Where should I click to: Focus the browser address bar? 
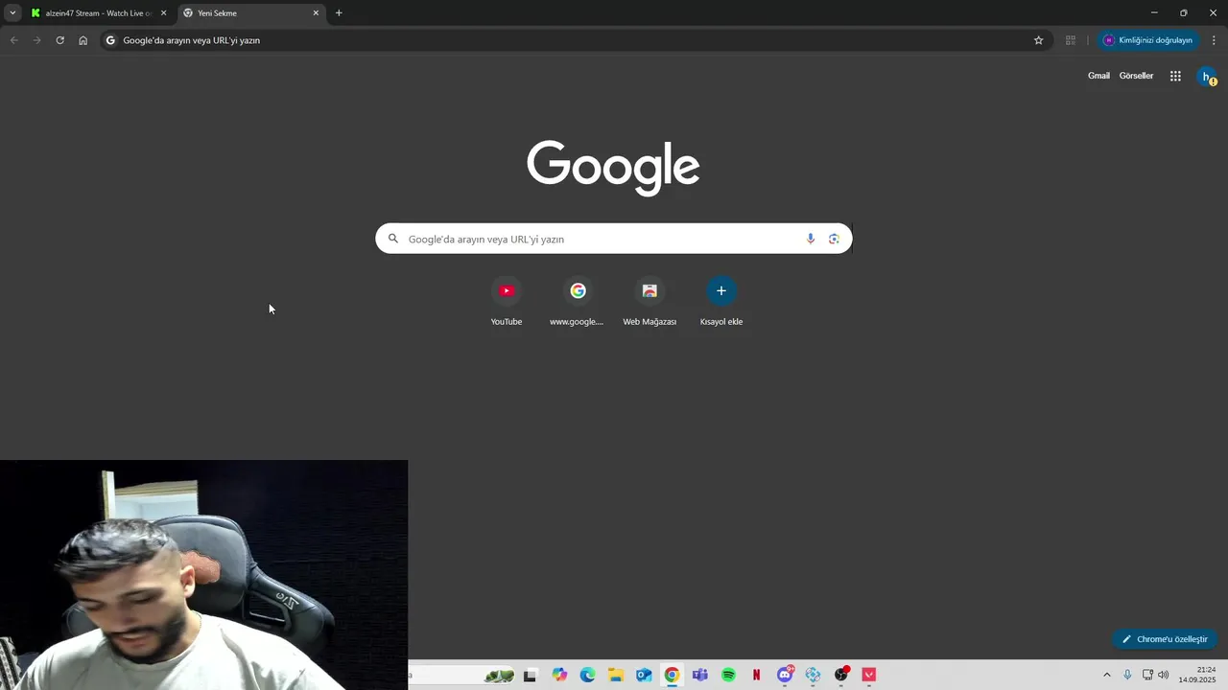pyautogui.click(x=574, y=40)
